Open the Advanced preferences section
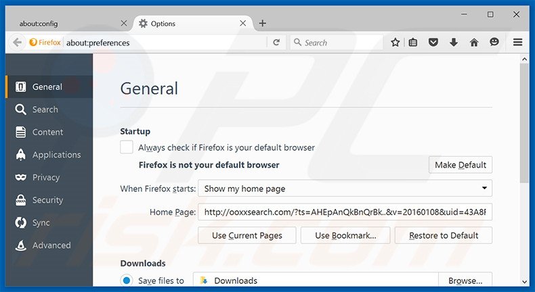The image size is (535, 292). pyautogui.click(x=49, y=245)
